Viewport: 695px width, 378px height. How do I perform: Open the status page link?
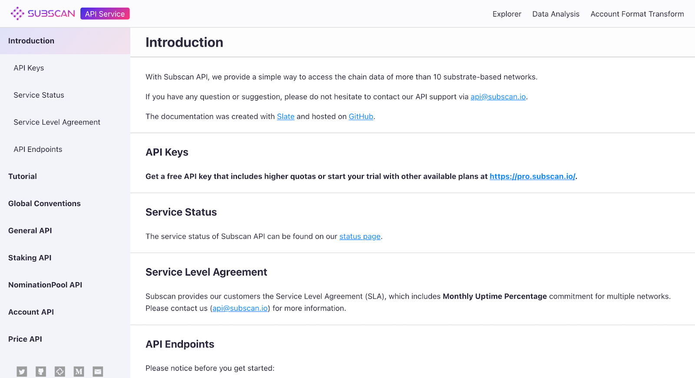pyautogui.click(x=360, y=237)
